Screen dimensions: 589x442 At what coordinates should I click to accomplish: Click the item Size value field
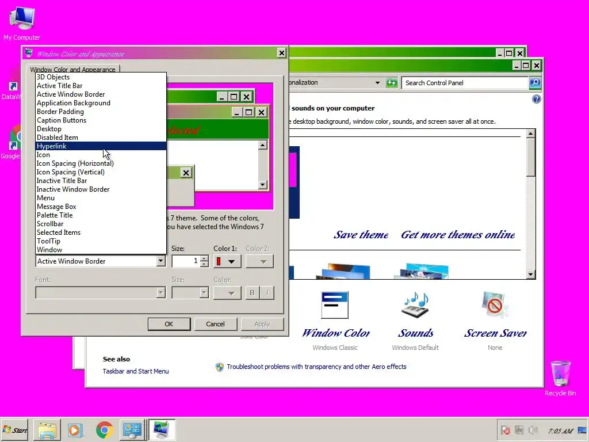pyautogui.click(x=186, y=261)
